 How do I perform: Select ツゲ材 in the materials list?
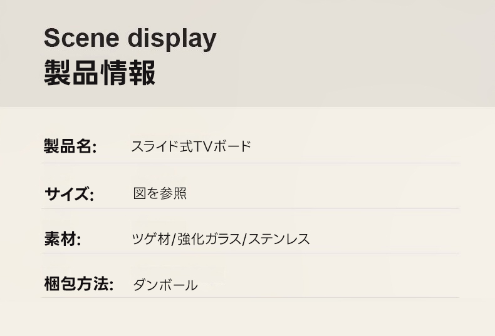151,239
